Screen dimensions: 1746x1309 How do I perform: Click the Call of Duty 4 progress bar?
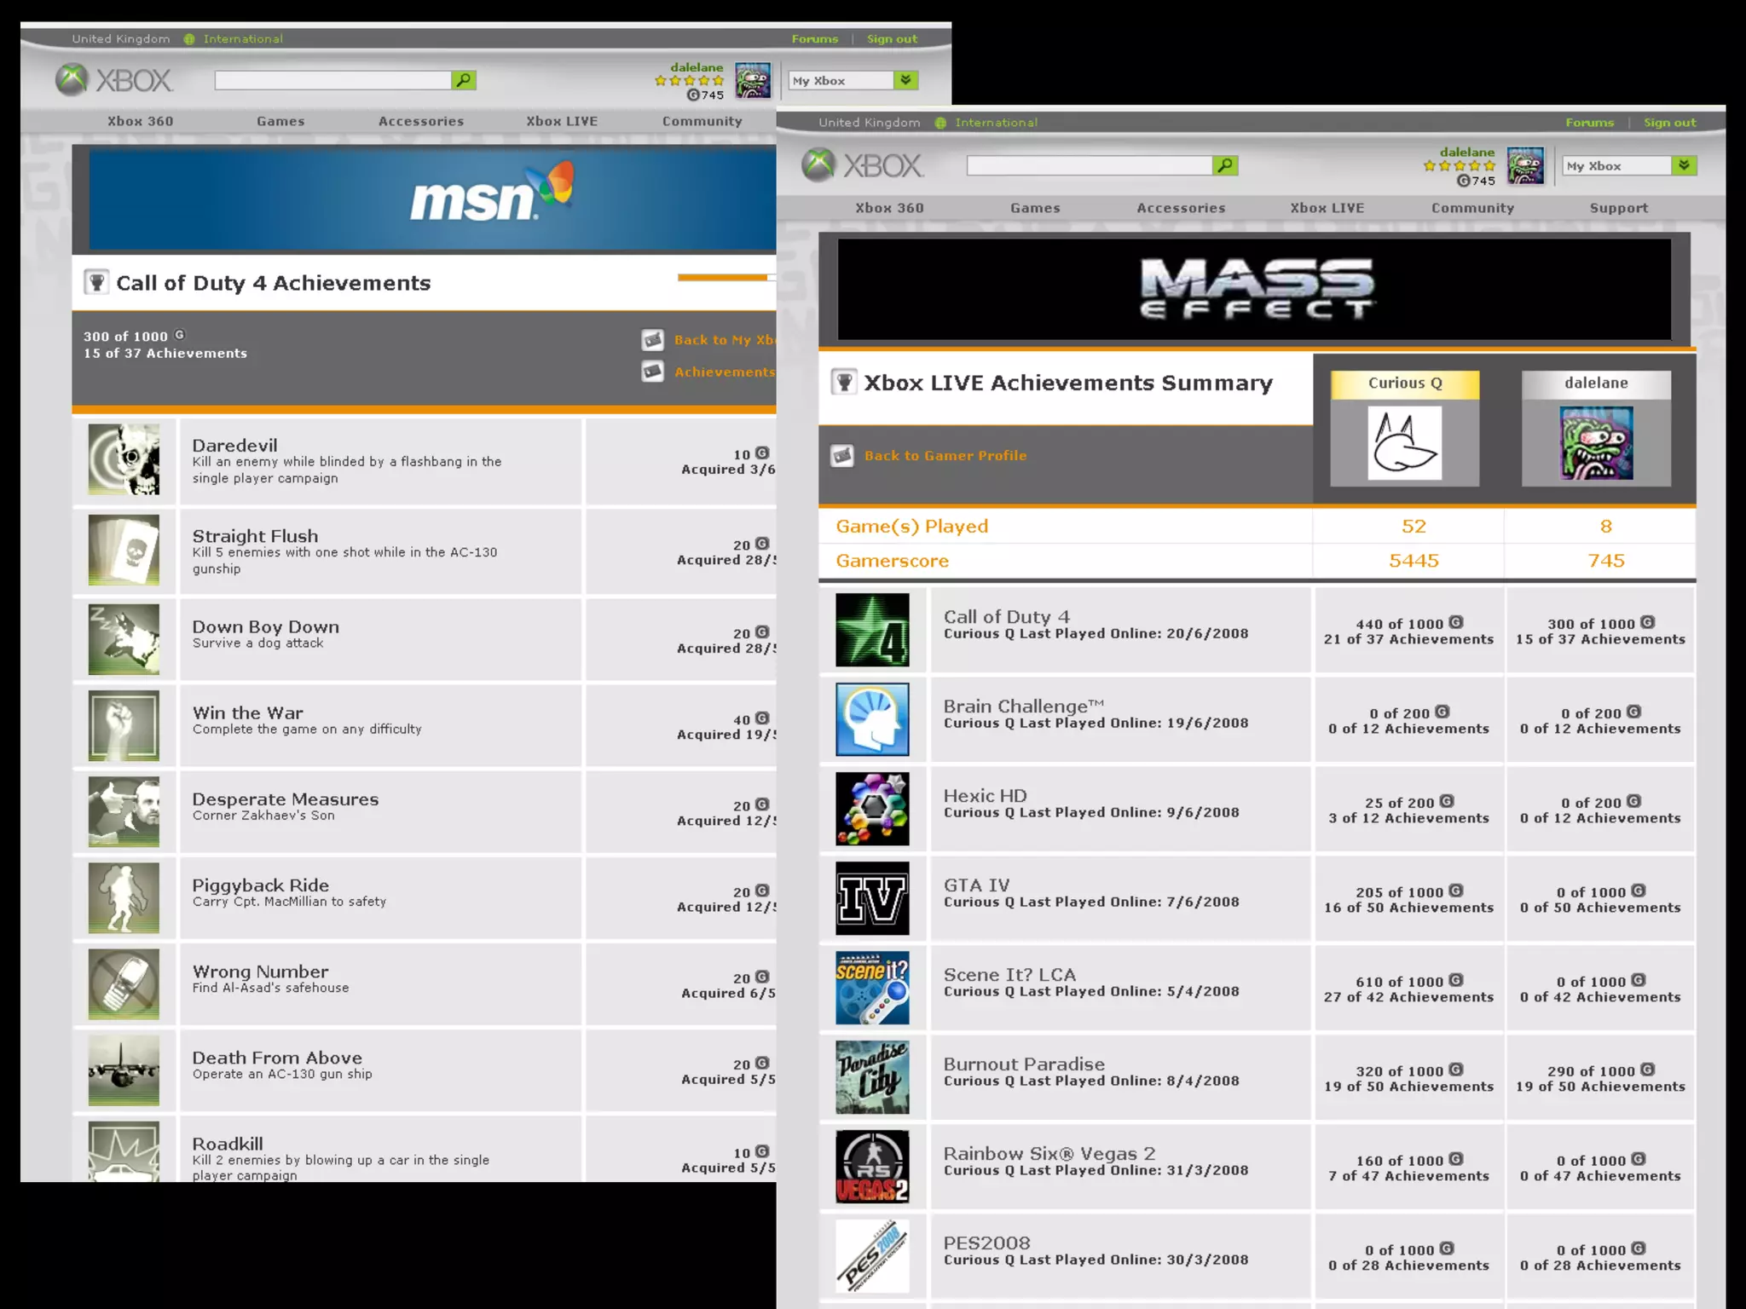click(x=725, y=277)
